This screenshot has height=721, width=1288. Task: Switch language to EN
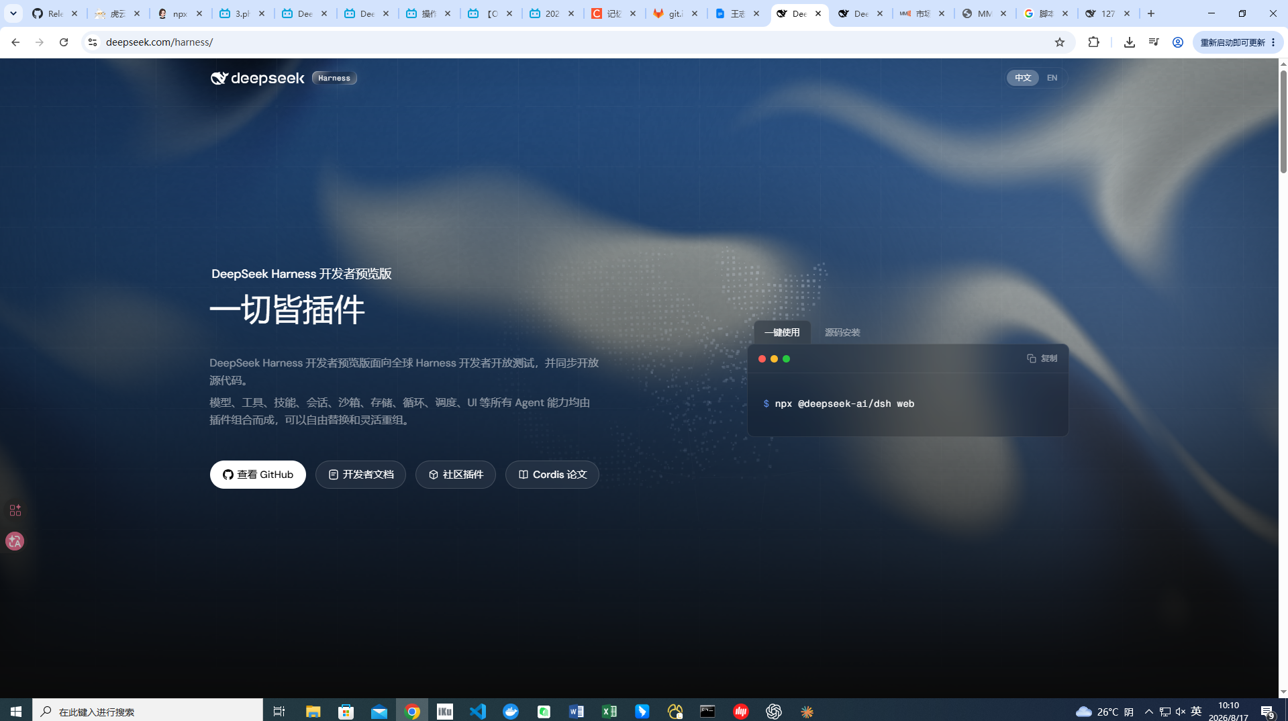[x=1052, y=78]
